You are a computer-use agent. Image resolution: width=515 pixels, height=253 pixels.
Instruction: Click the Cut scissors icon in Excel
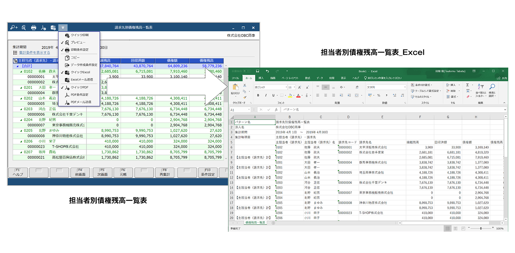click(x=245, y=85)
